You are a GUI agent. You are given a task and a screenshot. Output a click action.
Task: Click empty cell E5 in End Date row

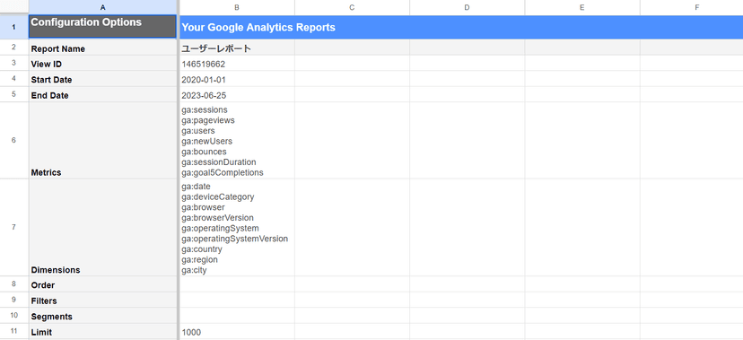pyautogui.click(x=582, y=94)
